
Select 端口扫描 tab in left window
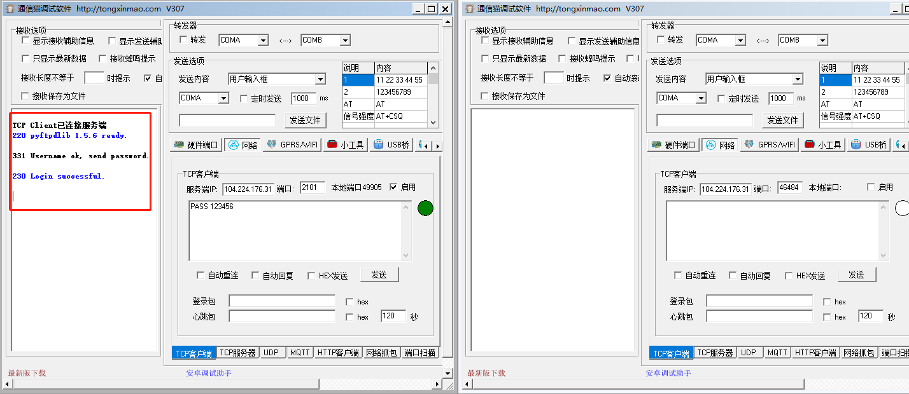[x=419, y=353]
